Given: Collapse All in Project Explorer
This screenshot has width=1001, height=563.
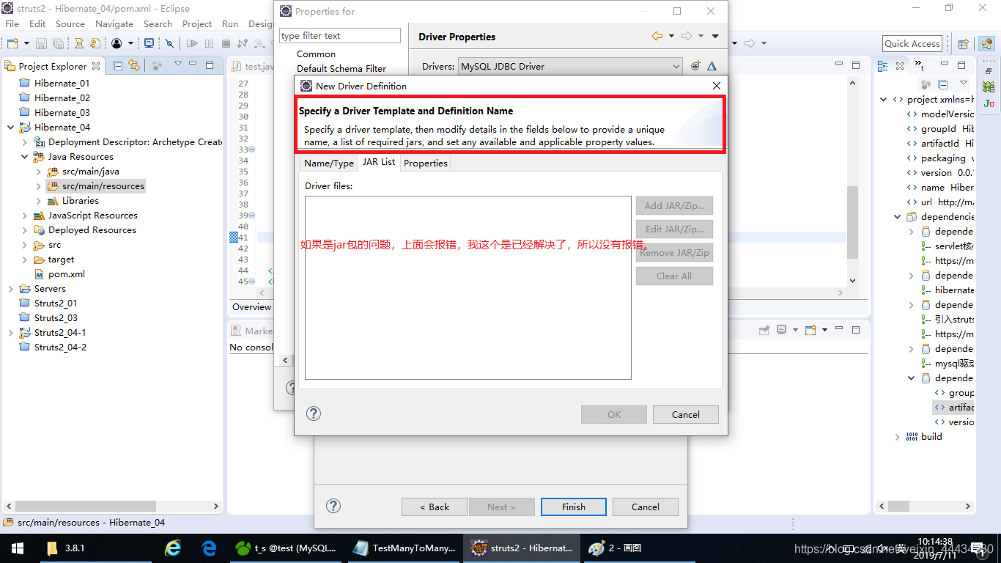Looking at the screenshot, I should pos(118,66).
